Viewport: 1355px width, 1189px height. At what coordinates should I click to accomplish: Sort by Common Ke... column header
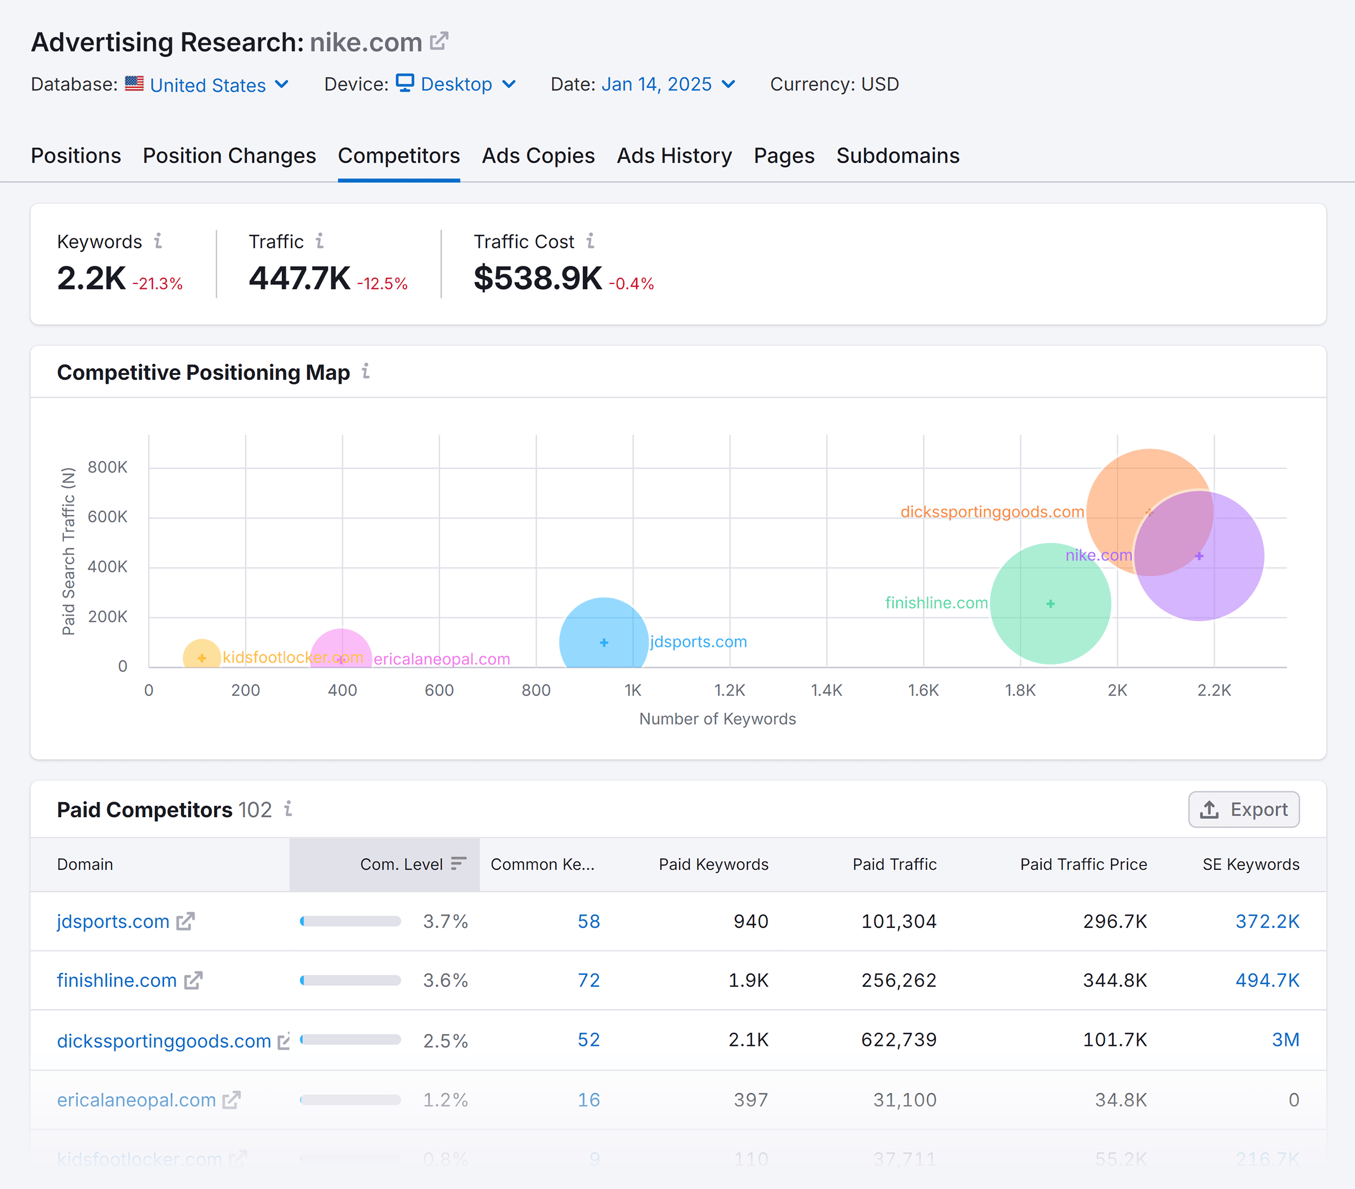point(542,864)
